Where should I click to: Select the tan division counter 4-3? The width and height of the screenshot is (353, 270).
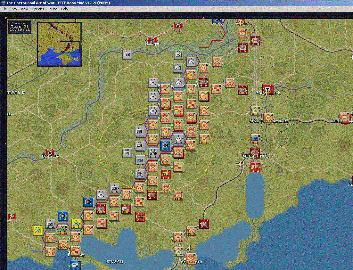204,96
